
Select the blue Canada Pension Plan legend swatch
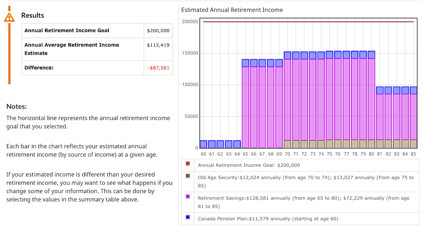[x=187, y=217]
